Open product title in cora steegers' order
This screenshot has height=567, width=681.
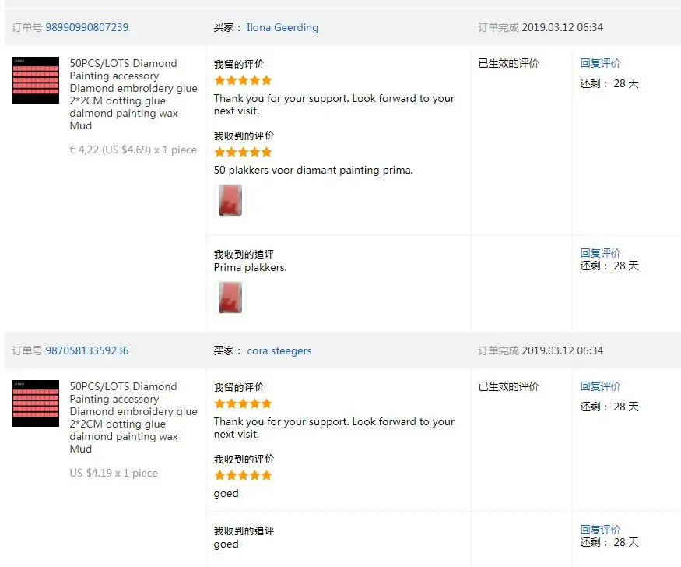point(133,417)
